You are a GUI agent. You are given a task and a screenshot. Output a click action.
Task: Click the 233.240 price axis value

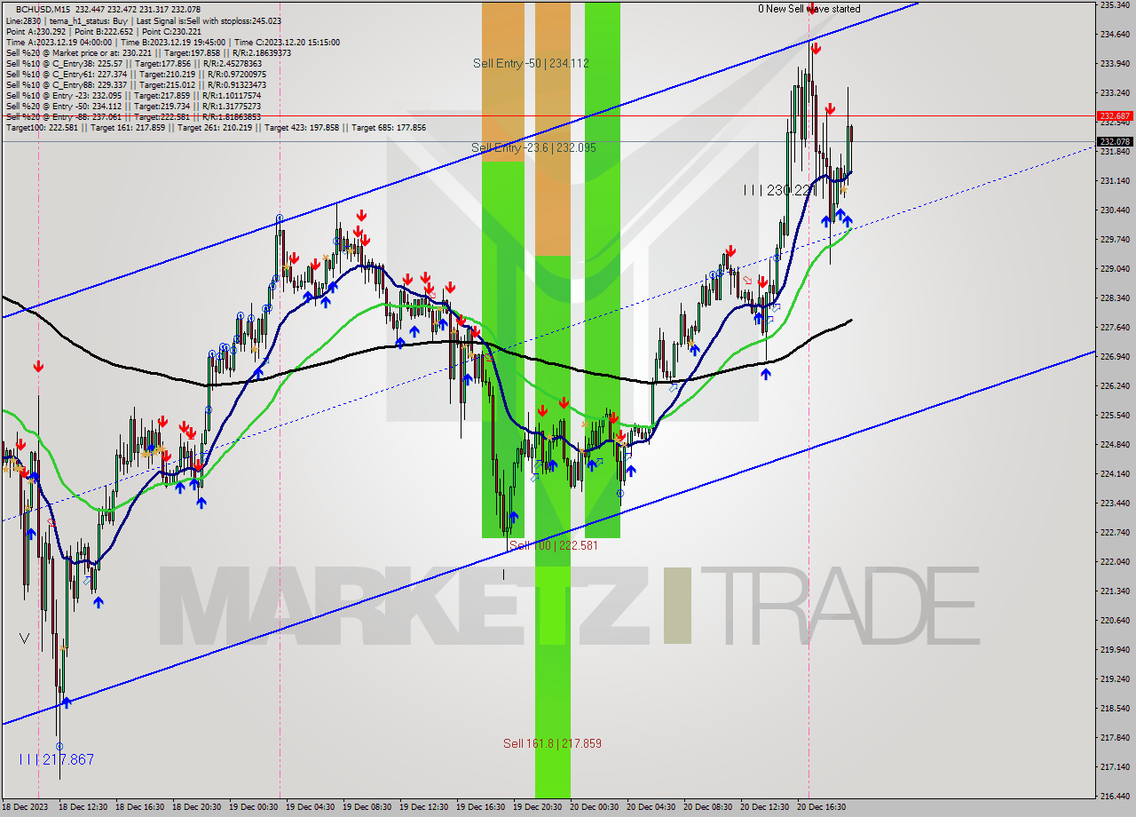pyautogui.click(x=1115, y=92)
